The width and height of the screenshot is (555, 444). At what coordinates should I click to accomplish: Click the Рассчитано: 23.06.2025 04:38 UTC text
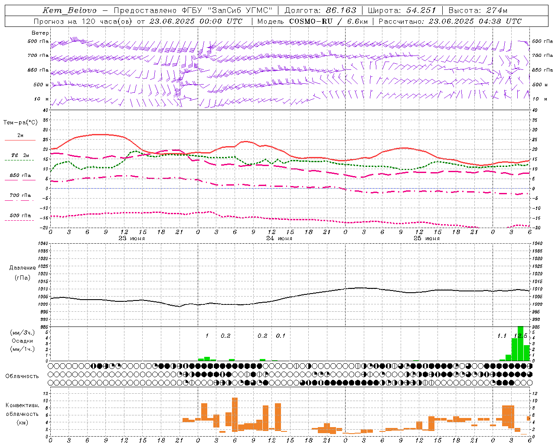(450, 21)
